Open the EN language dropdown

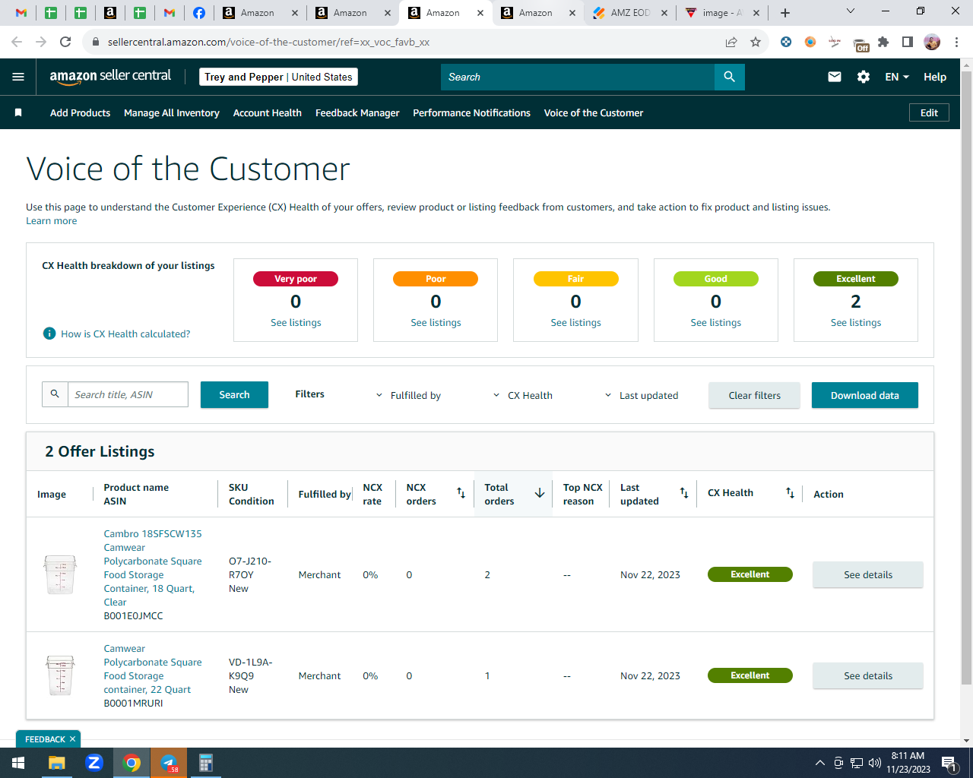(897, 77)
